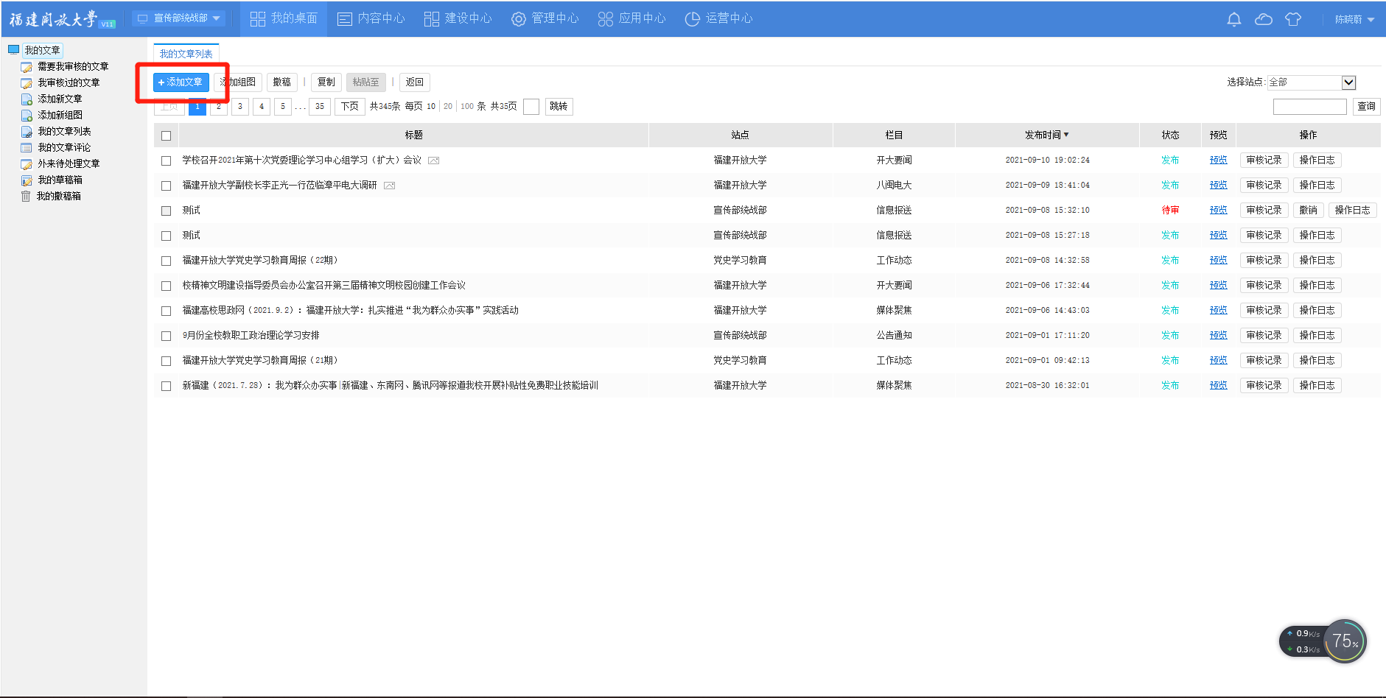Click 撤销 on the pending 测试 article

(x=1308, y=211)
